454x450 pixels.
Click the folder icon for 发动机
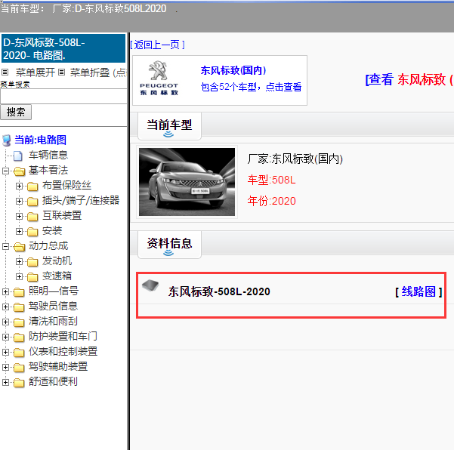[x=32, y=262]
